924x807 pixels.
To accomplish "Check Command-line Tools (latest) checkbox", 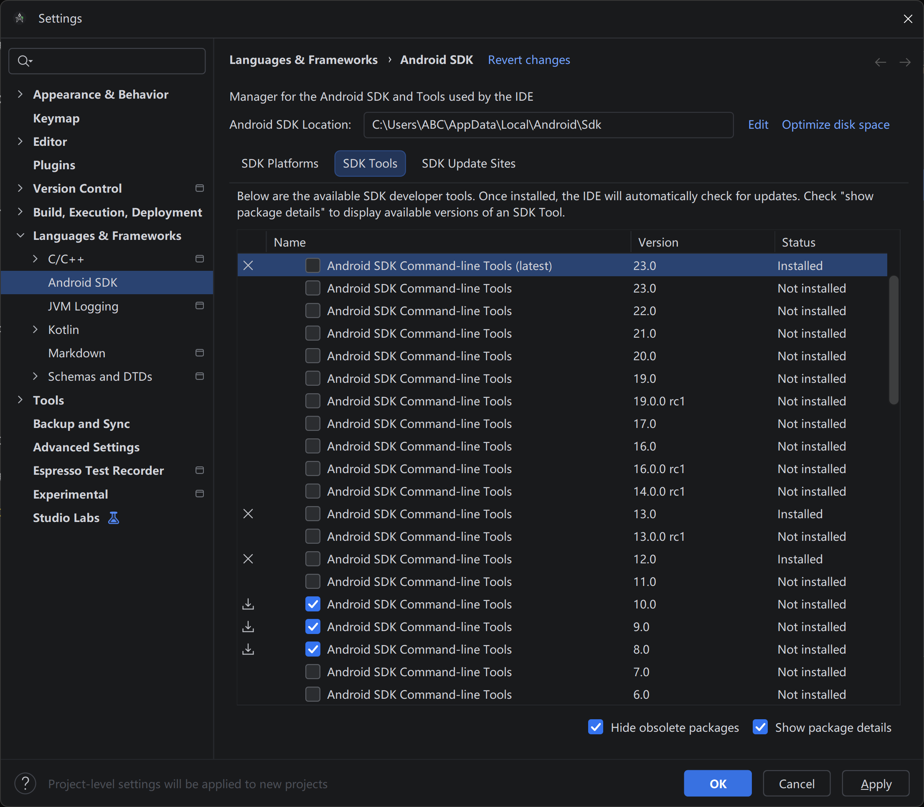I will point(313,266).
